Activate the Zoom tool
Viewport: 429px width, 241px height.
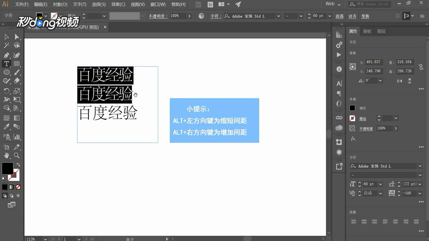15,155
